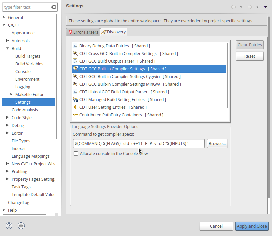Click the provider list vertical scrollbar
Image resolution: width=272 pixels, height=236 pixels.
(x=227, y=75)
